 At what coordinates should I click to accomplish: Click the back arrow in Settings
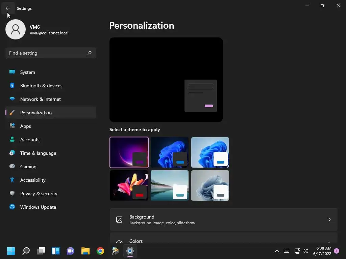click(x=8, y=8)
